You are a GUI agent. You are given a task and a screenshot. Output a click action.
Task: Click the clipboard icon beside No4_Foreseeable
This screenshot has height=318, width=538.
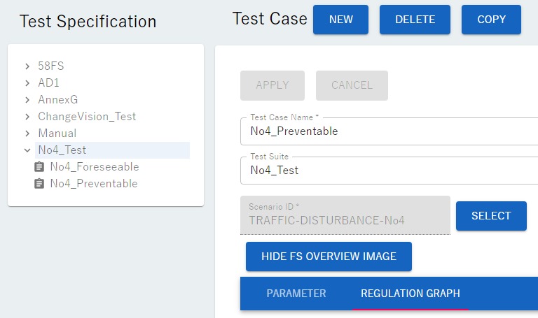(x=39, y=167)
